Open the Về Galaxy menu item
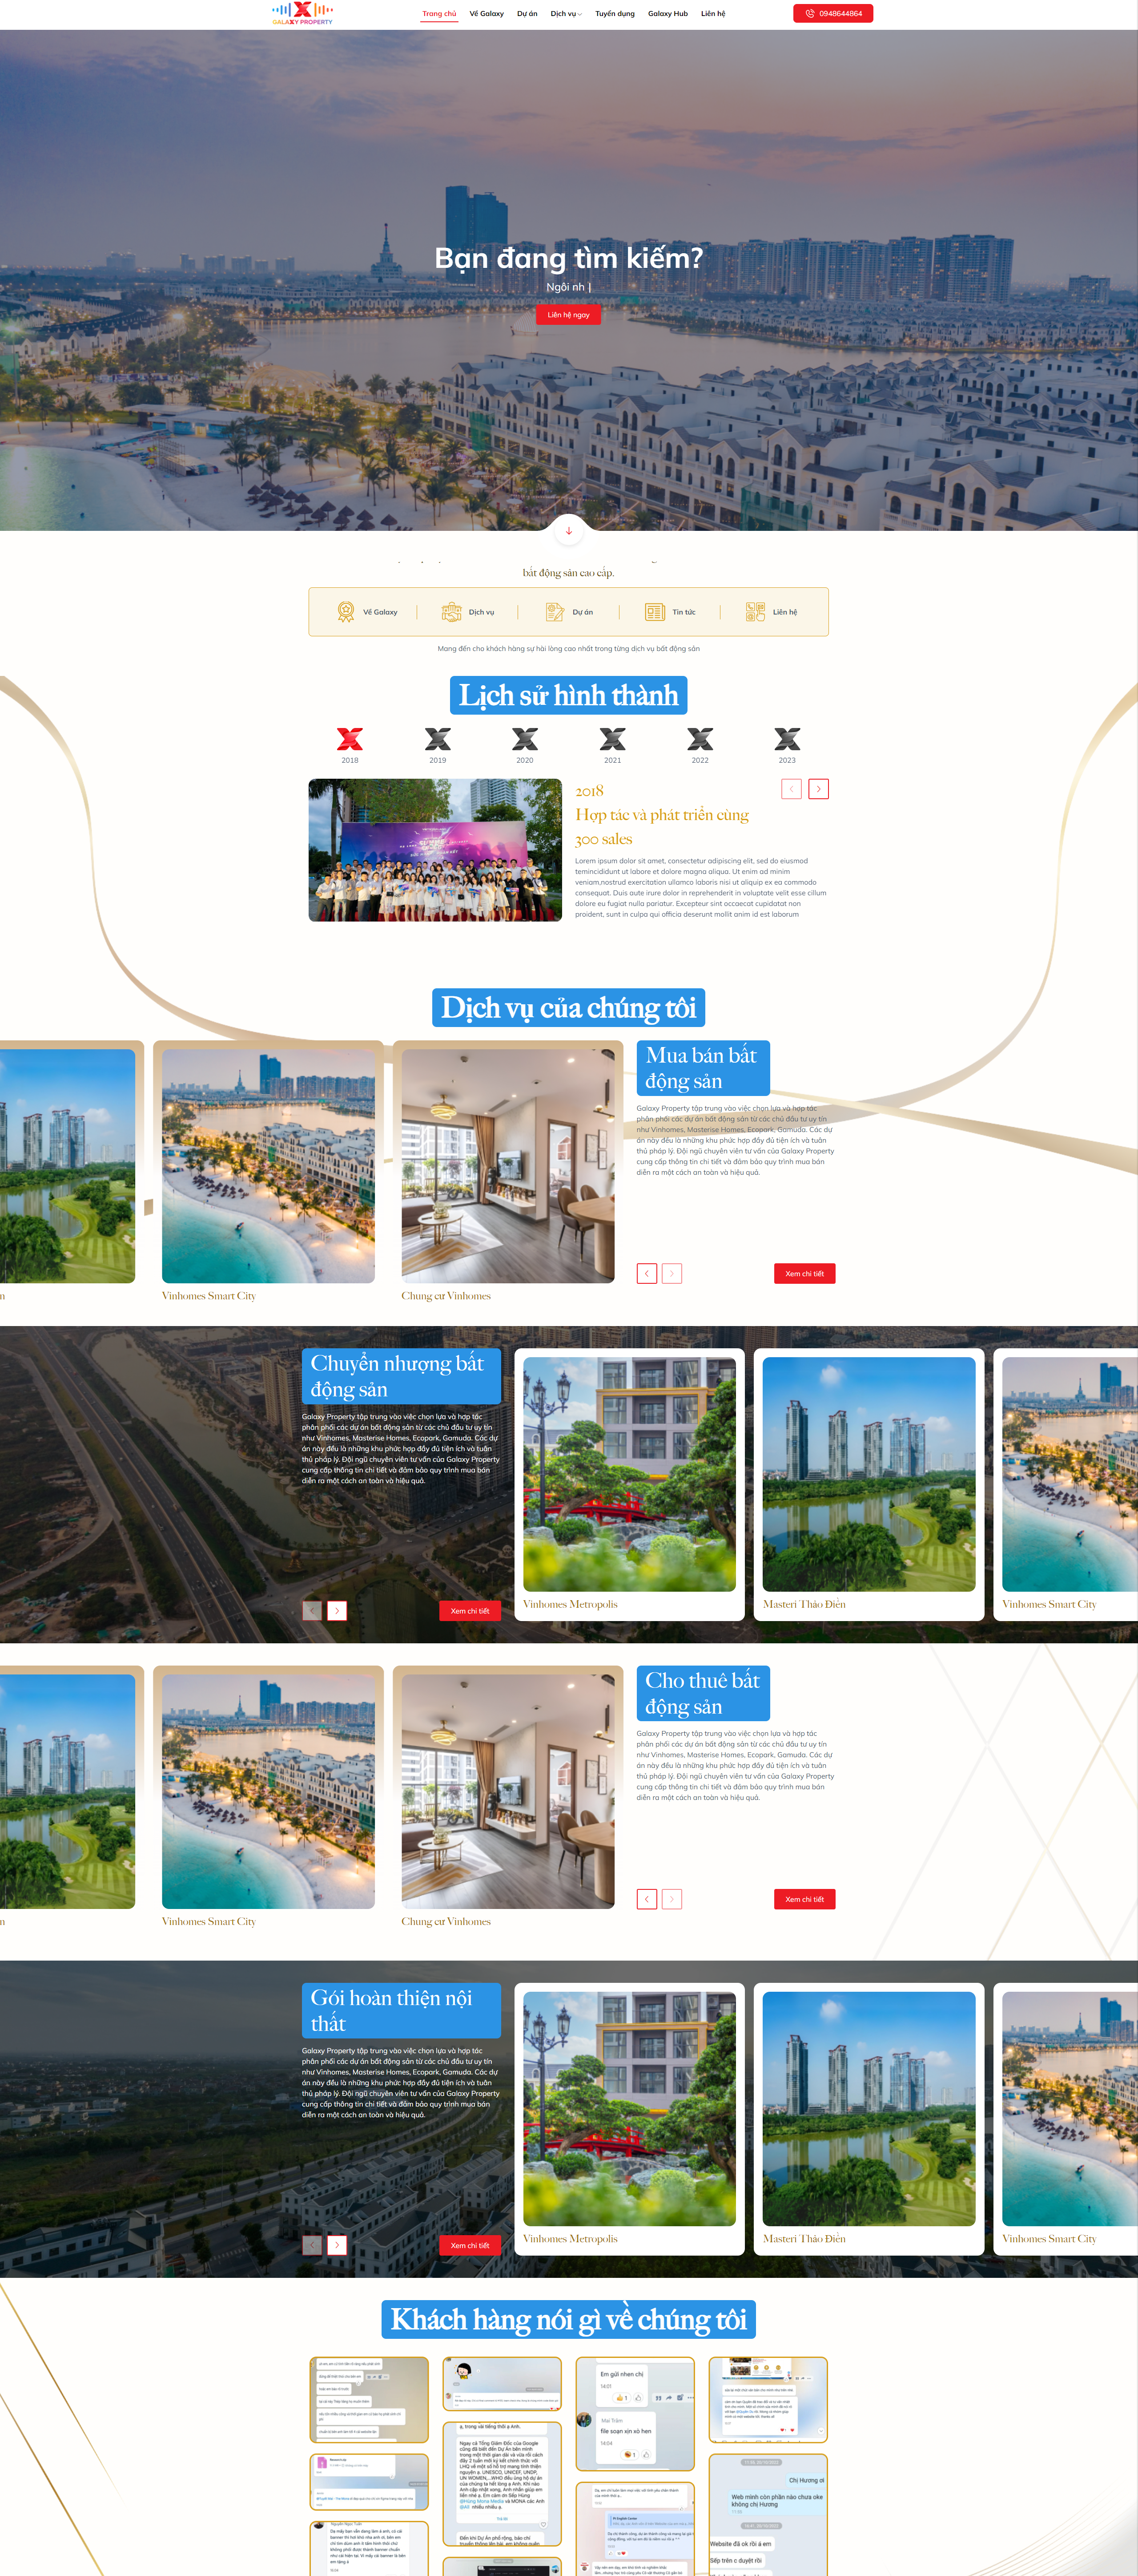This screenshot has height=2576, width=1138. pyautogui.click(x=487, y=14)
